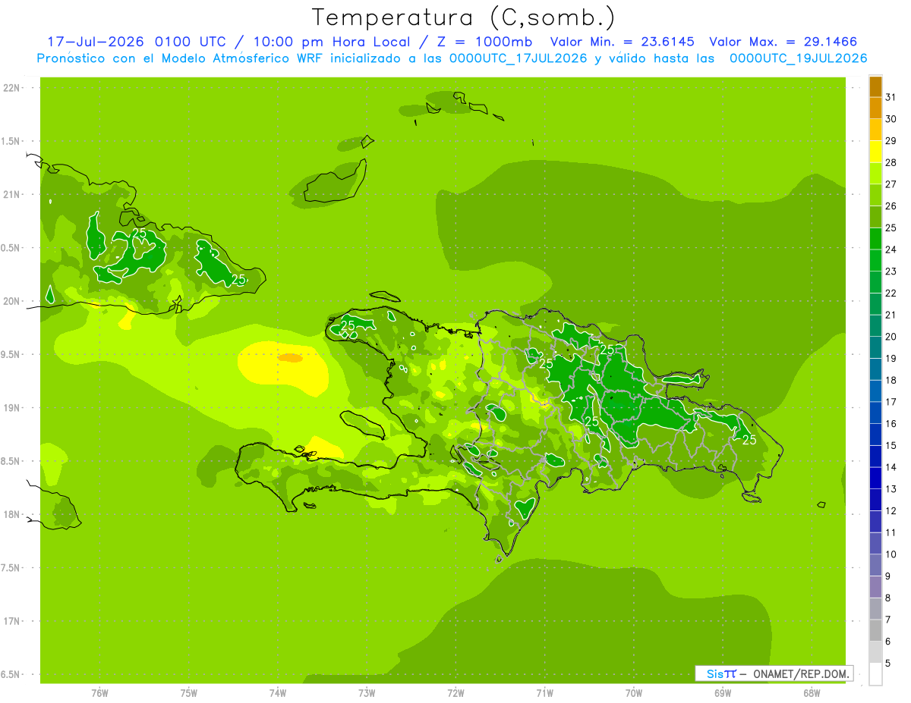The width and height of the screenshot is (911, 703).
Task: Click the "20N" latitude axis label
Action: 12,301
